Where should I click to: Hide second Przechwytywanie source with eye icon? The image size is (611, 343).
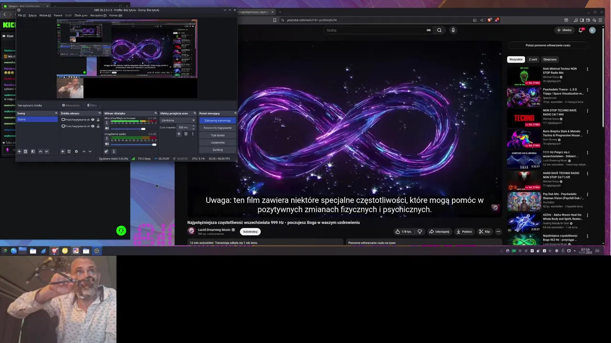(x=93, y=126)
